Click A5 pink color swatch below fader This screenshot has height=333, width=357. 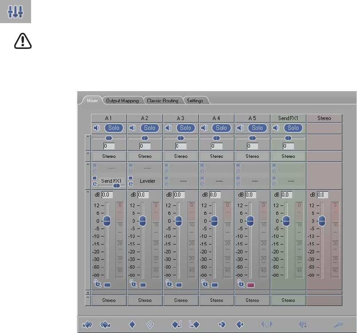[x=251, y=285]
